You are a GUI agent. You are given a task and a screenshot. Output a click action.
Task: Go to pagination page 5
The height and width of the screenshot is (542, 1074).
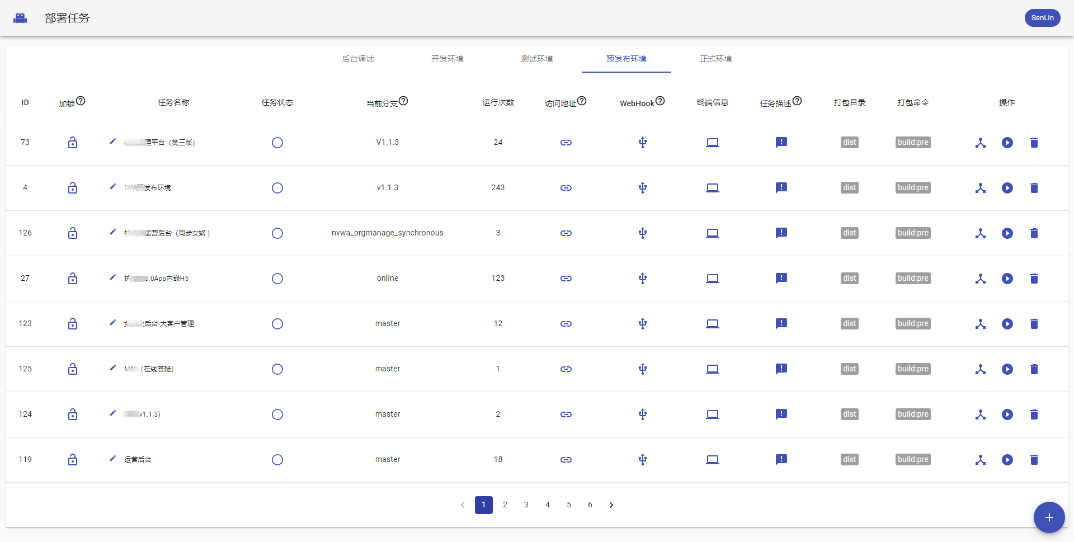tap(569, 505)
